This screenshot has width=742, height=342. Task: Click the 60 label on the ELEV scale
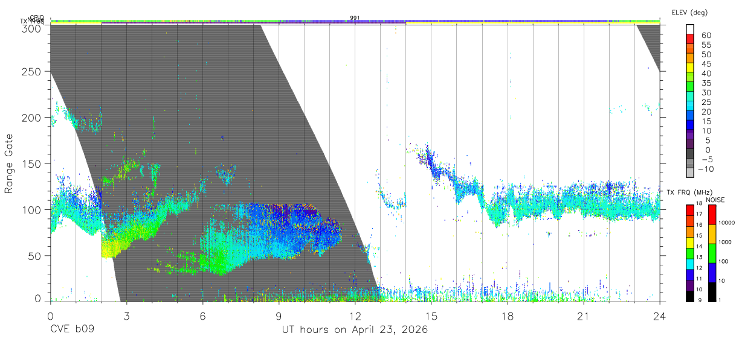tap(706, 36)
